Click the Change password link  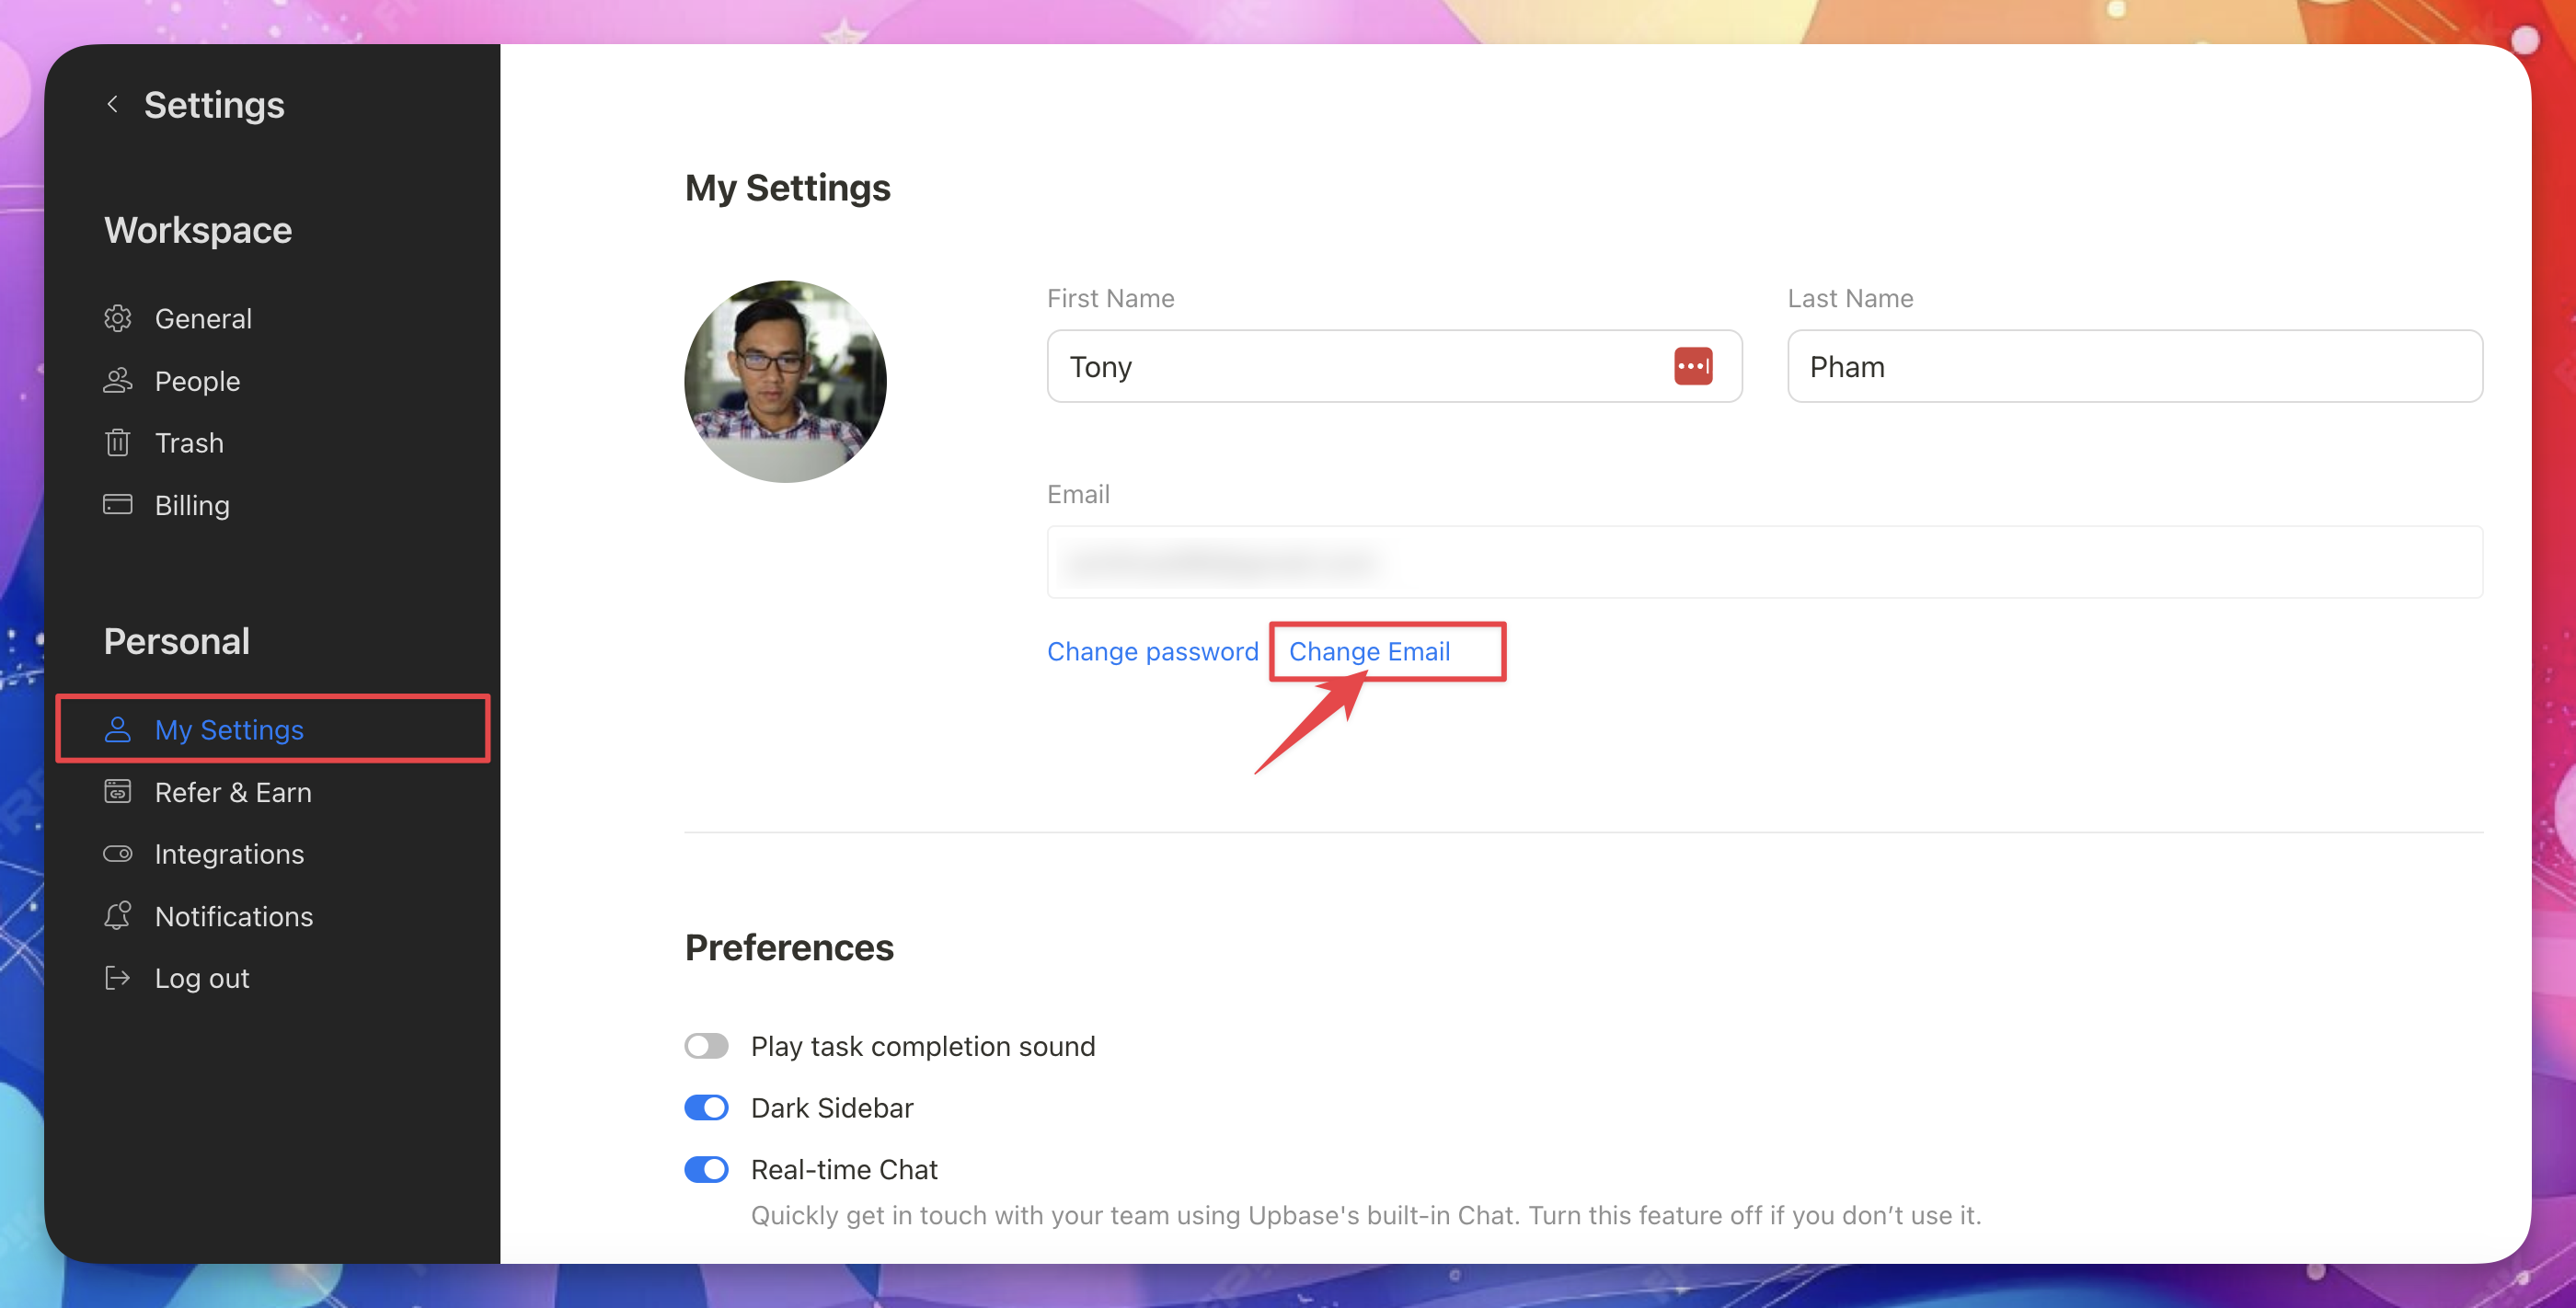click(1152, 652)
